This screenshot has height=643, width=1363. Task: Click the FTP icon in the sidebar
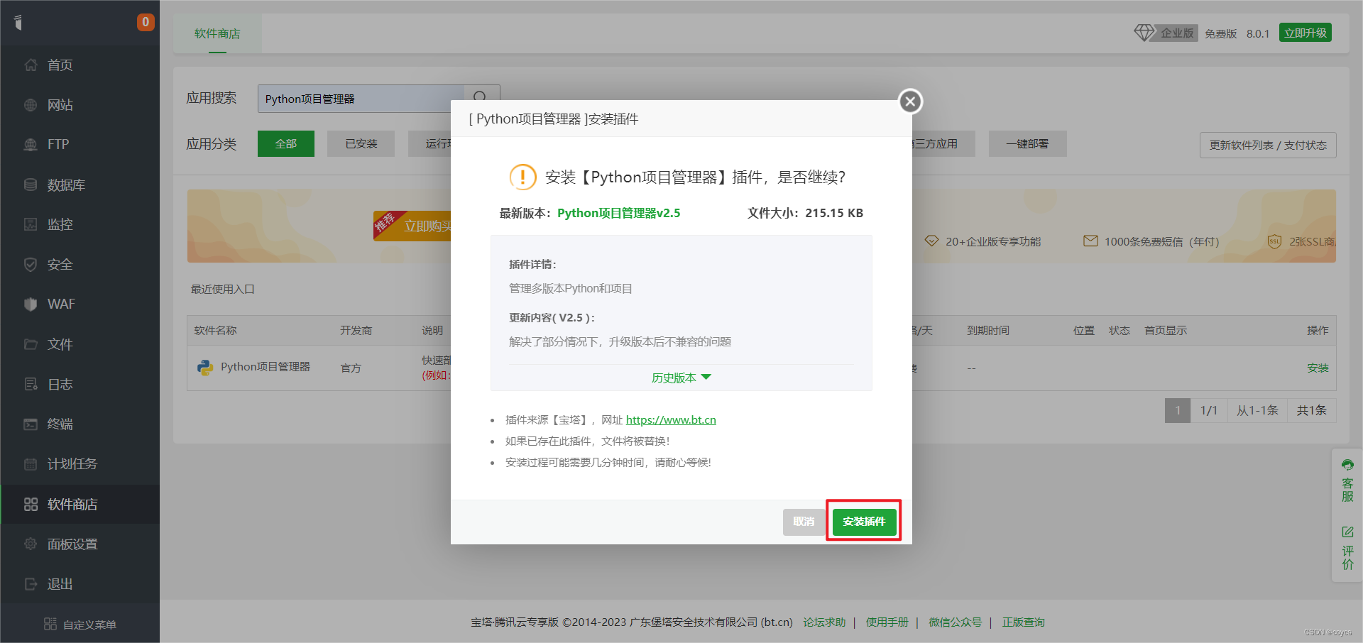coord(31,145)
